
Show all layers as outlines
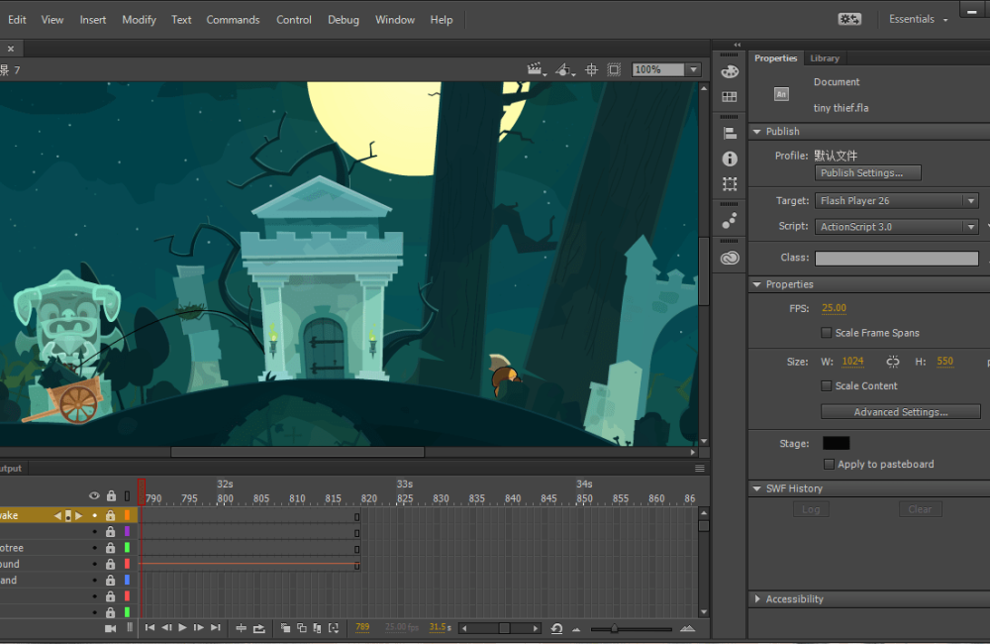(127, 496)
